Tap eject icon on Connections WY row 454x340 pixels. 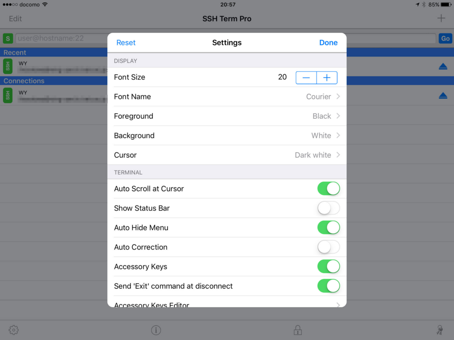pyautogui.click(x=443, y=96)
